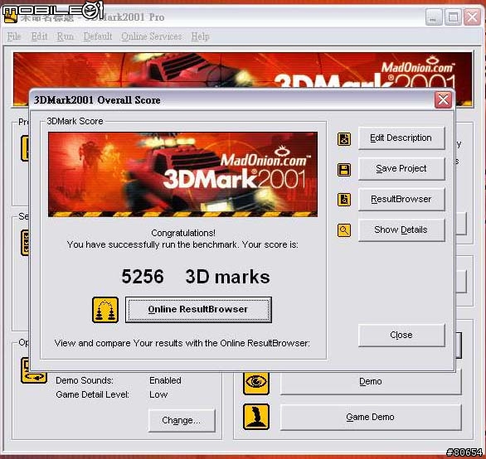Click the Online ResultBrowser trees icon

(105, 310)
